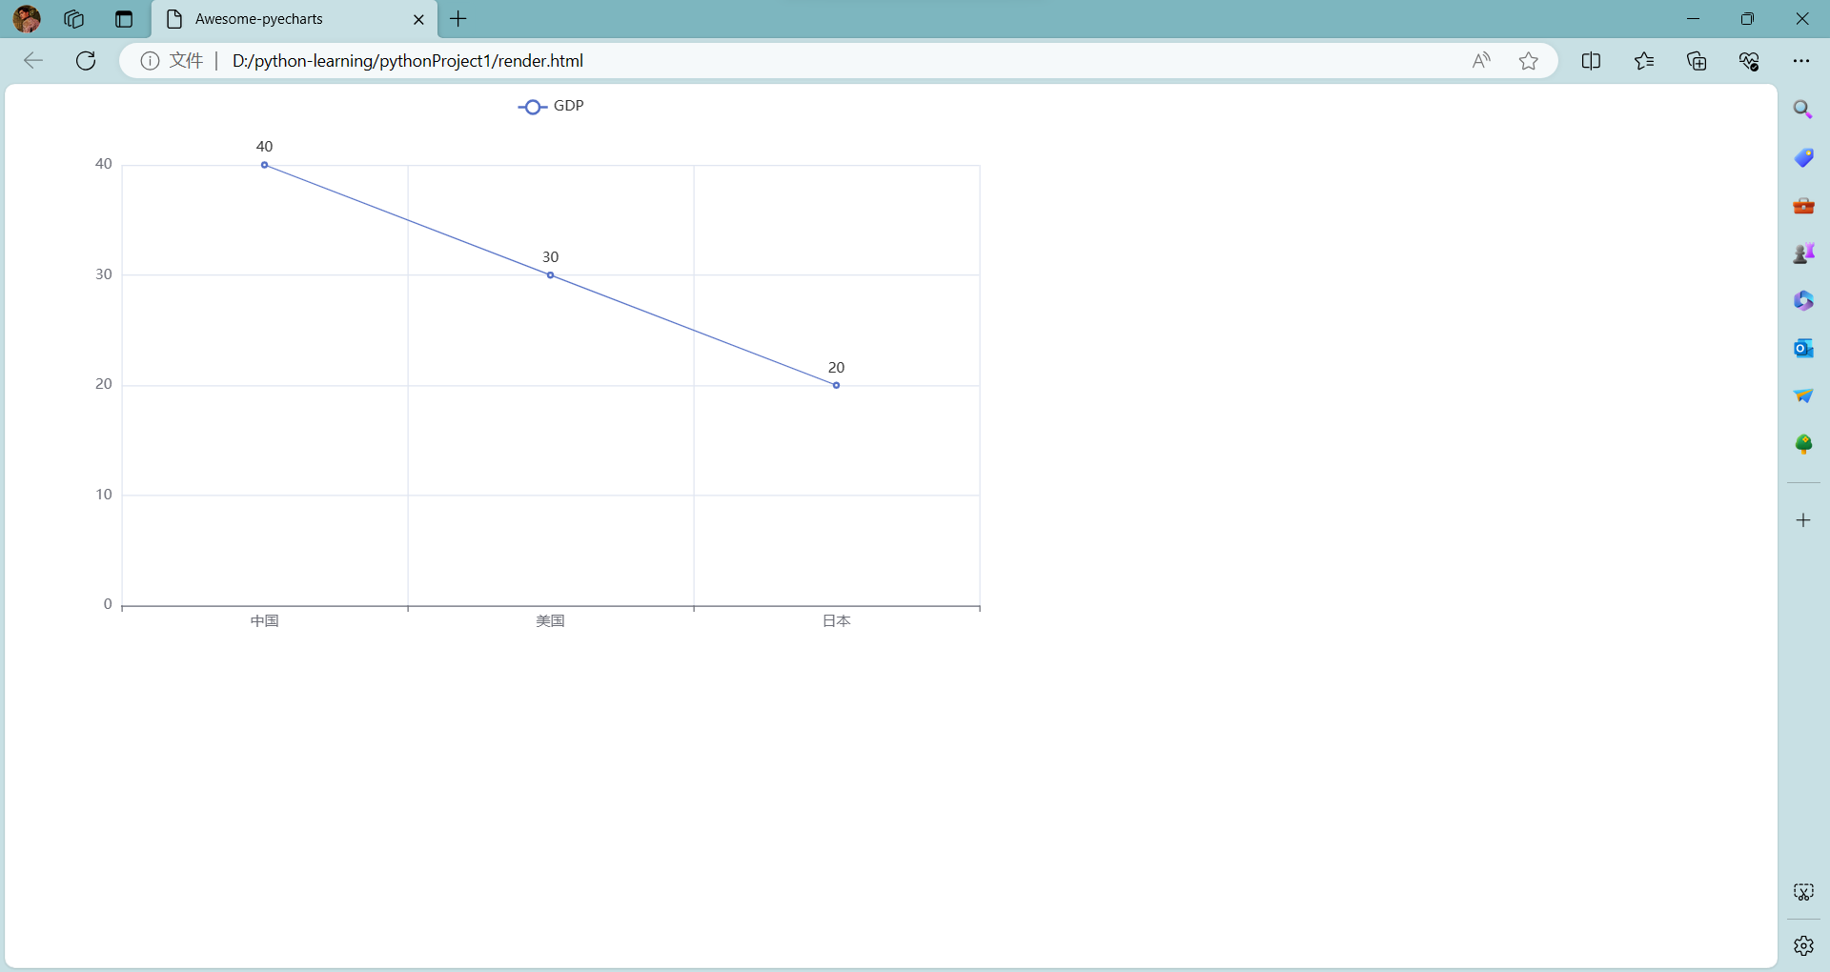Open sidebar Tools briefcase icon

coord(1803,206)
